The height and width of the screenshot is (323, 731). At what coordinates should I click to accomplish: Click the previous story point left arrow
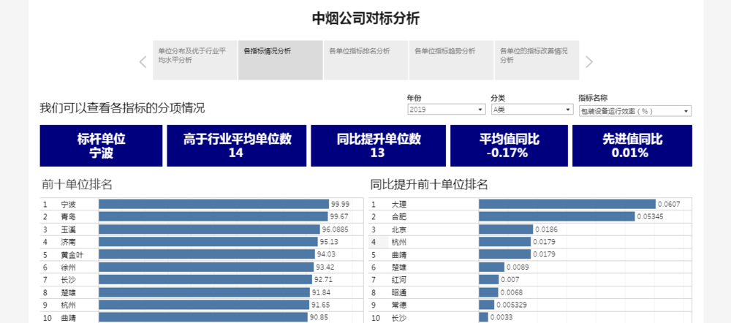tap(143, 61)
